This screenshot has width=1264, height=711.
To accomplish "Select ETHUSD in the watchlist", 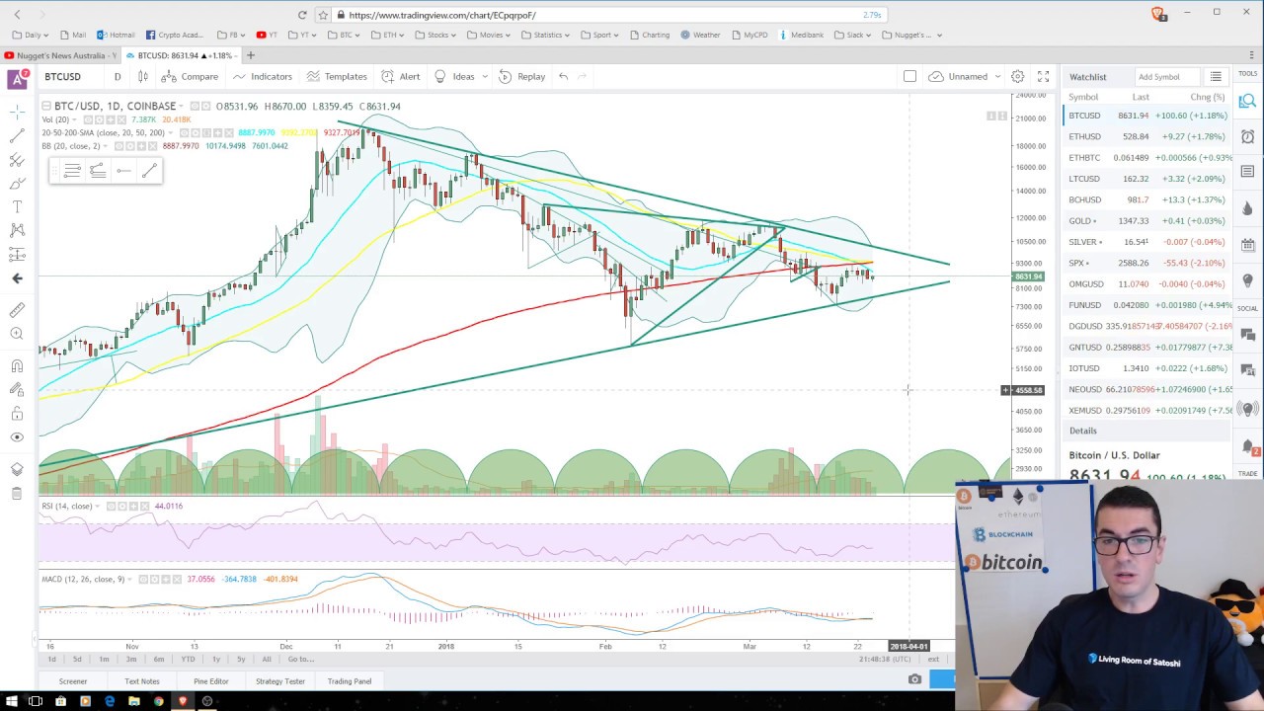I will click(1147, 136).
